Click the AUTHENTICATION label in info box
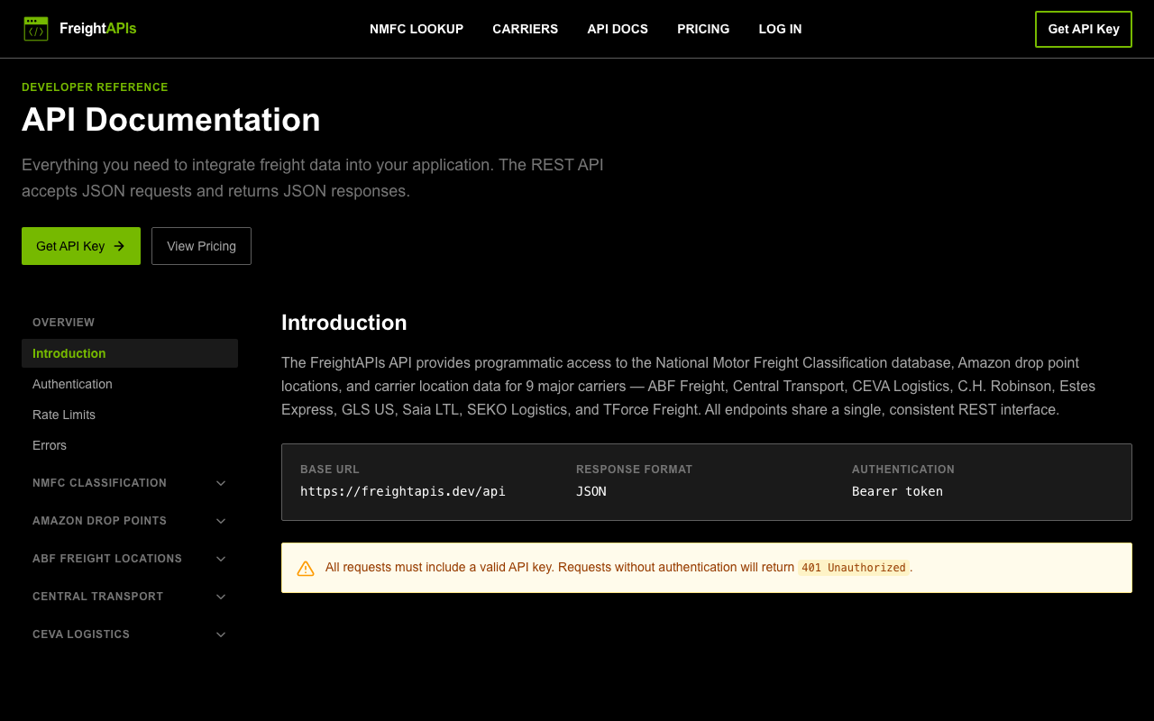1154x721 pixels. 903,470
